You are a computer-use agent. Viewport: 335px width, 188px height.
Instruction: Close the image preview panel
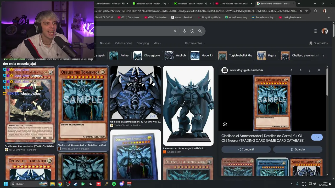coord(319,70)
